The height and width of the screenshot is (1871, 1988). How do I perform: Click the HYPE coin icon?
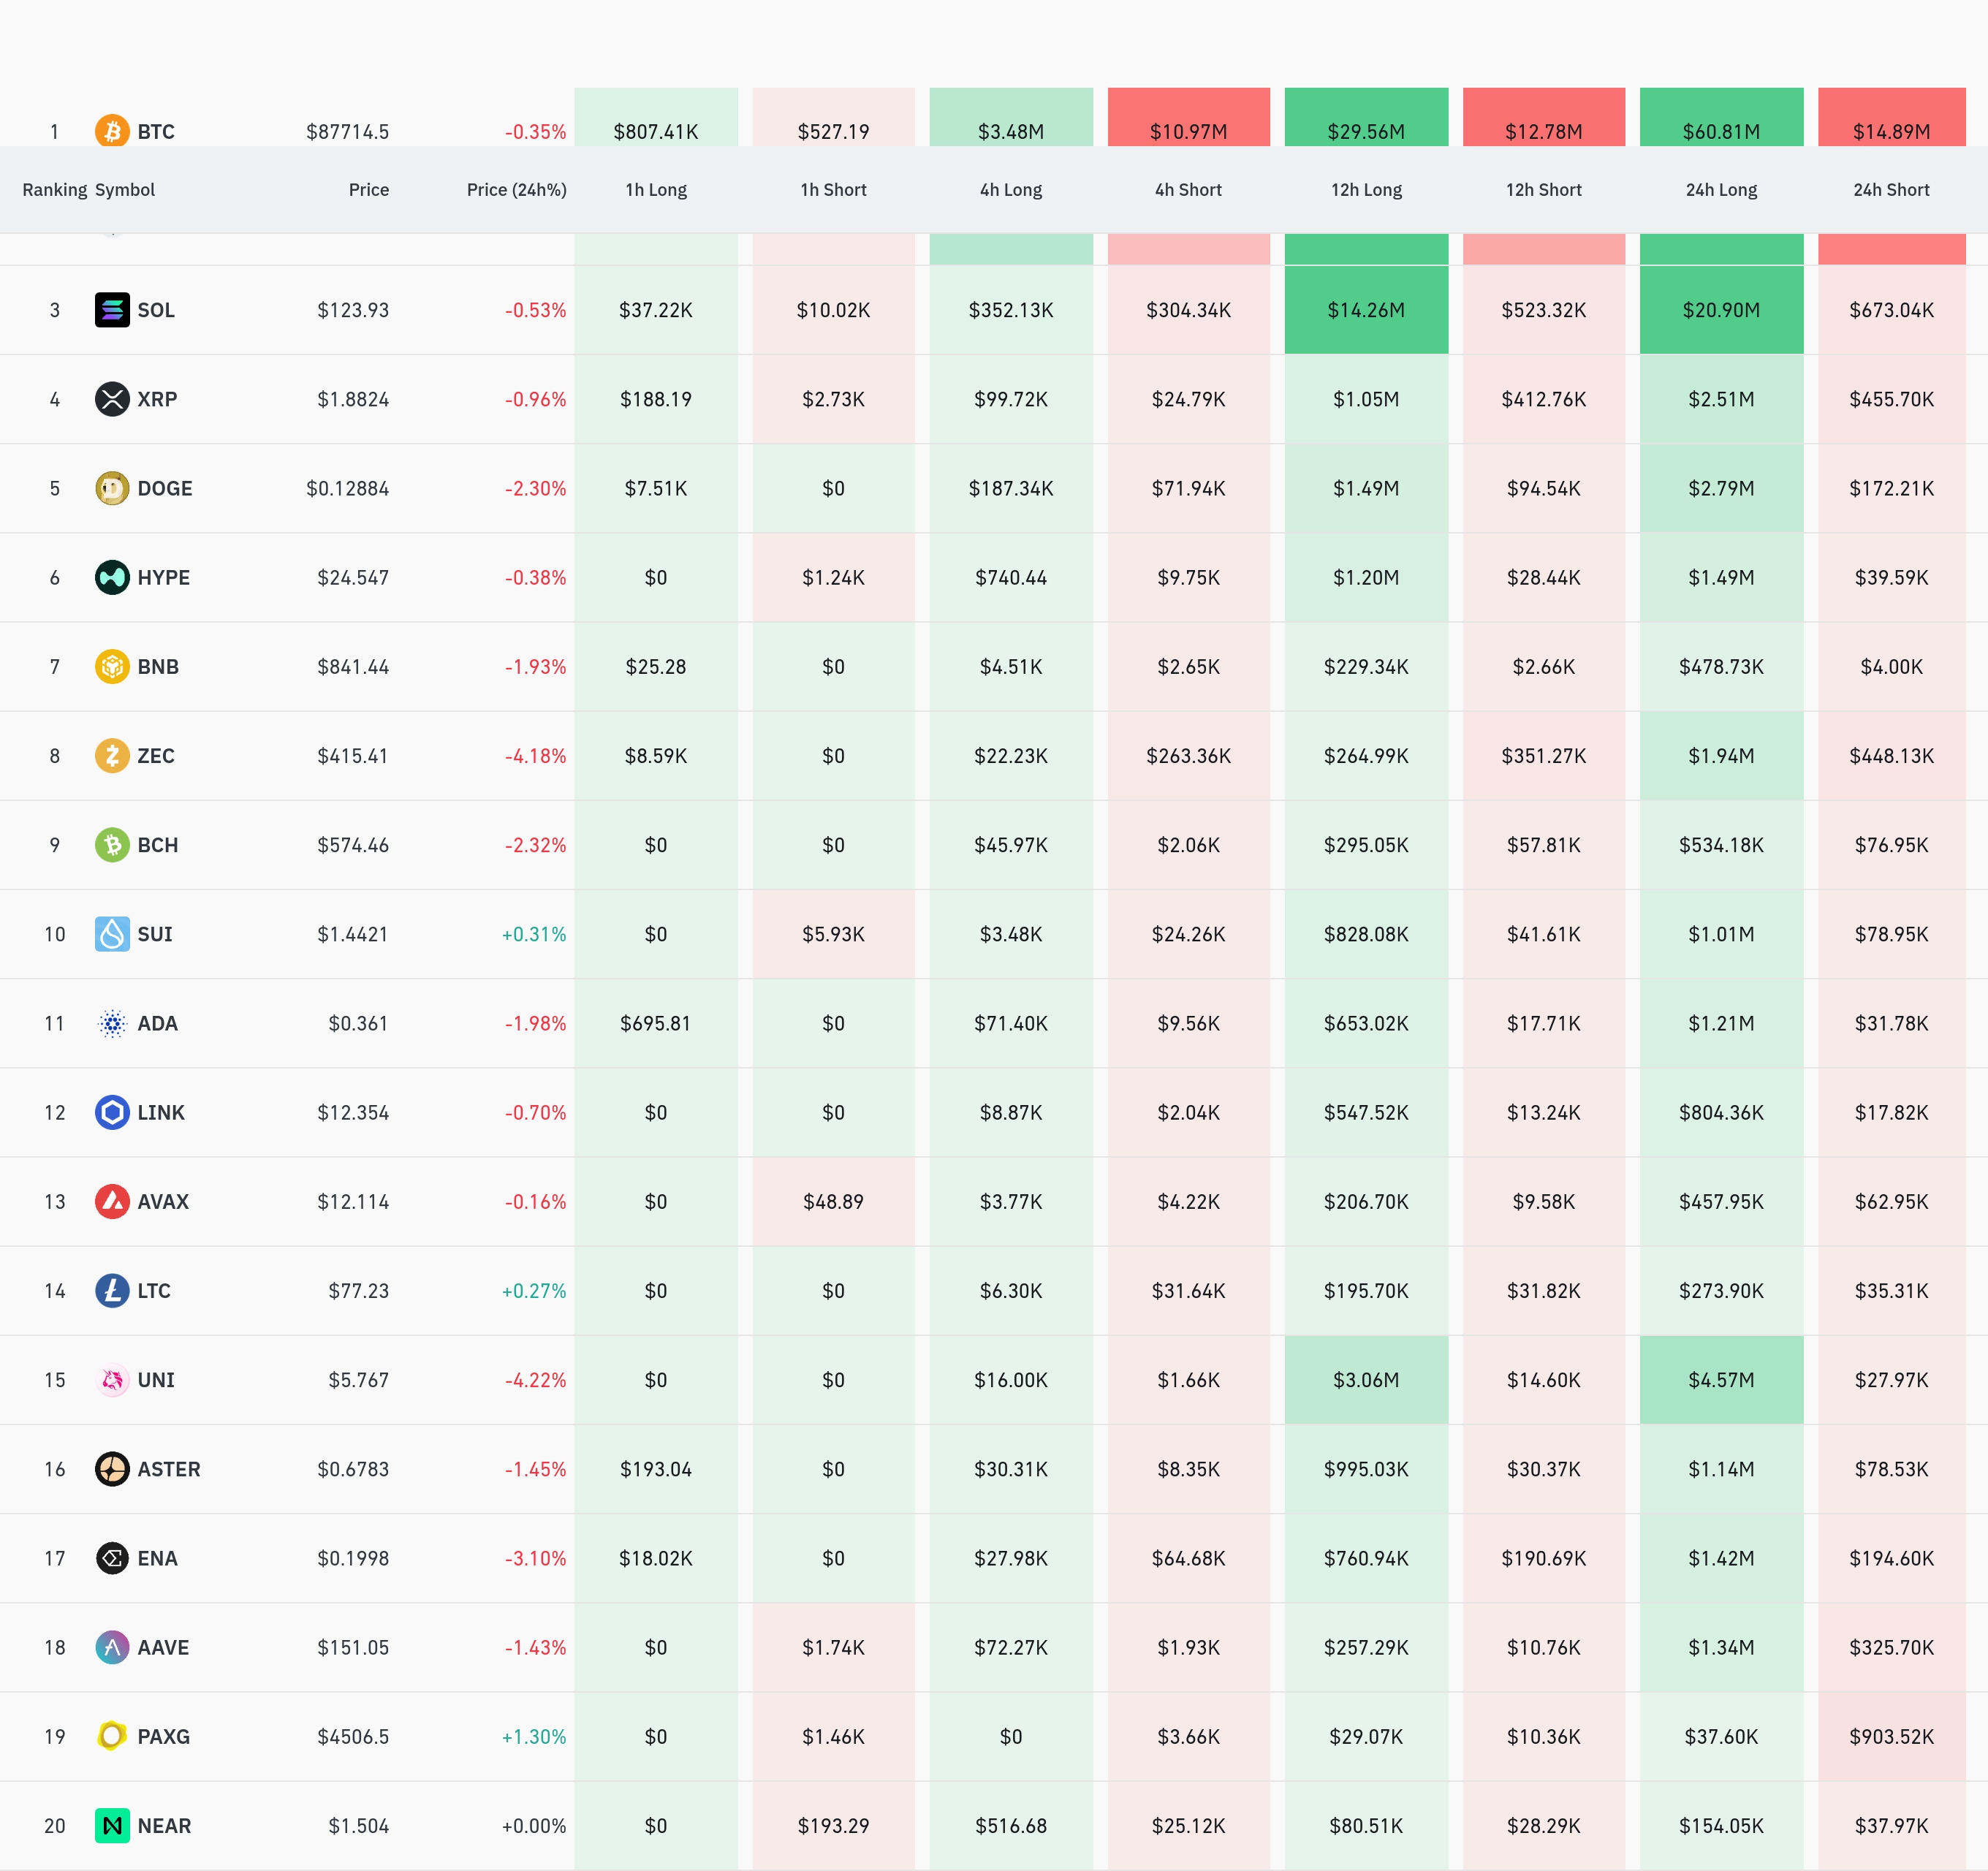[112, 577]
